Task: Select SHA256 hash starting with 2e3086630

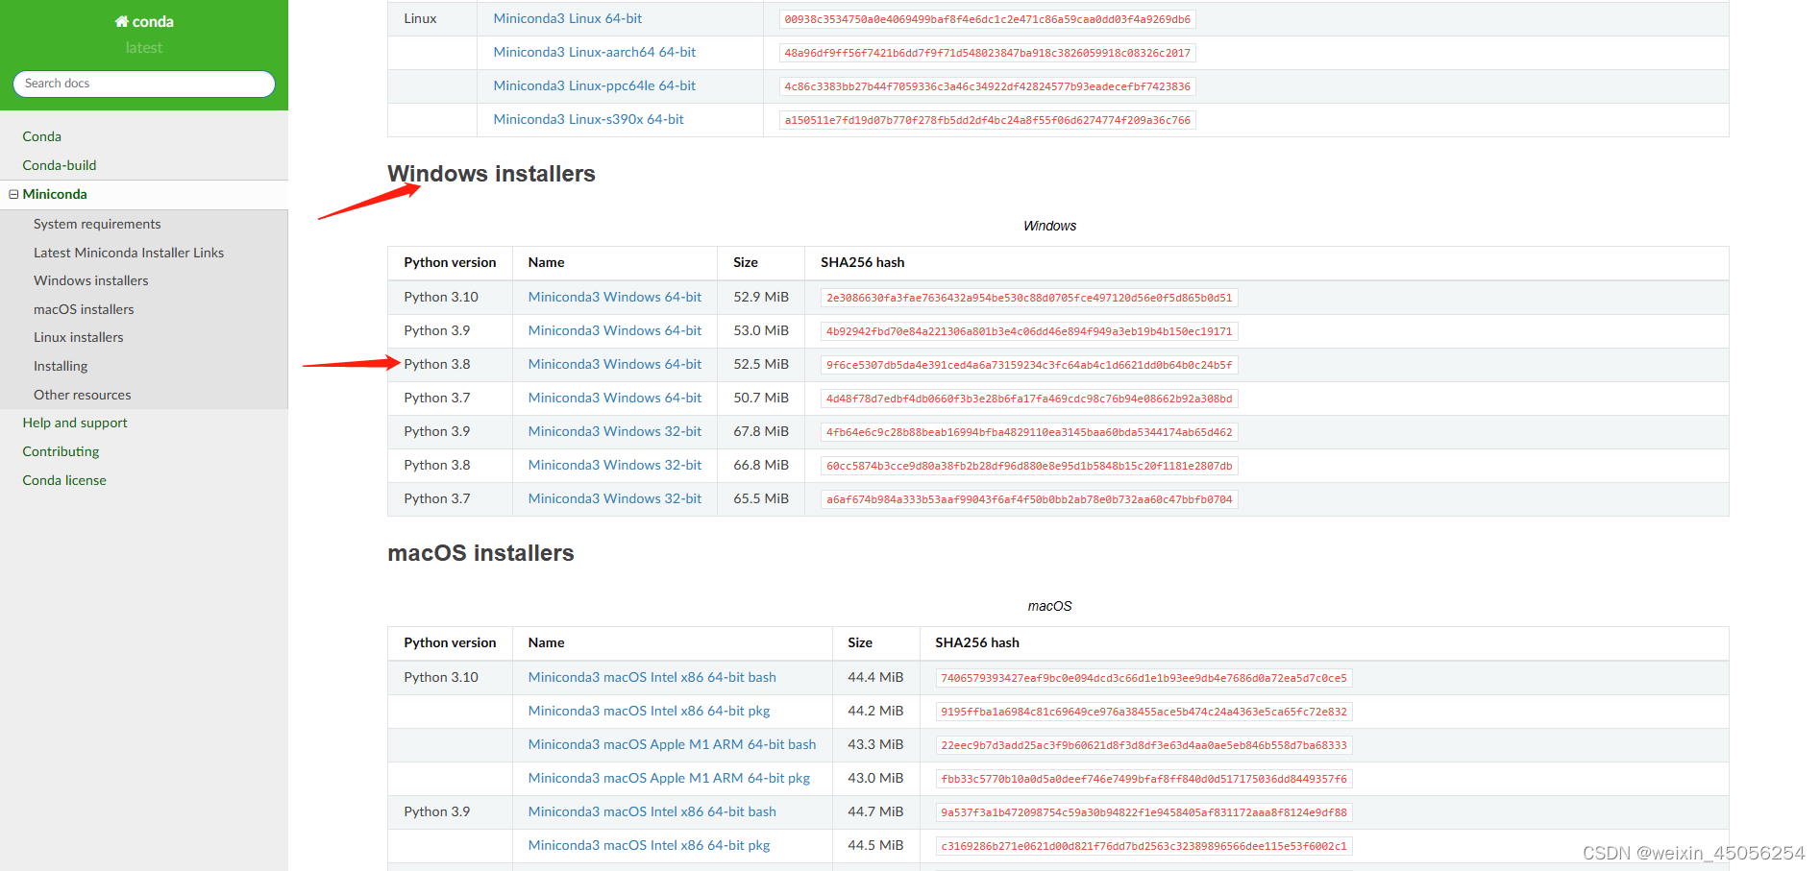Action: (x=1029, y=298)
